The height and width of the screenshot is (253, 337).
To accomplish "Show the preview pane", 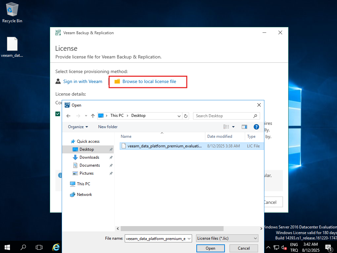I will [x=244, y=127].
